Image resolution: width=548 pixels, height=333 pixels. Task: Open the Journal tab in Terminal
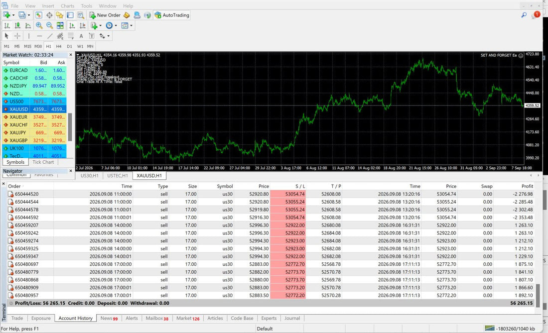tap(292, 318)
